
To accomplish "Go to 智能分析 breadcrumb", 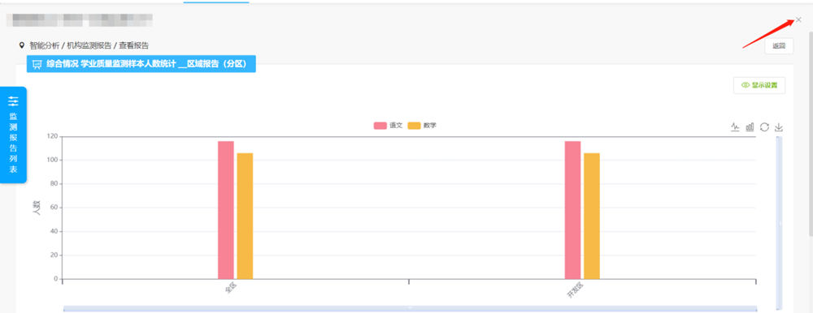I will coord(44,45).
